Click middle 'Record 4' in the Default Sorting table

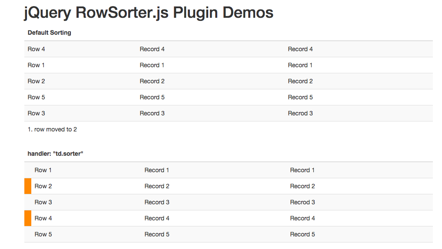click(152, 49)
